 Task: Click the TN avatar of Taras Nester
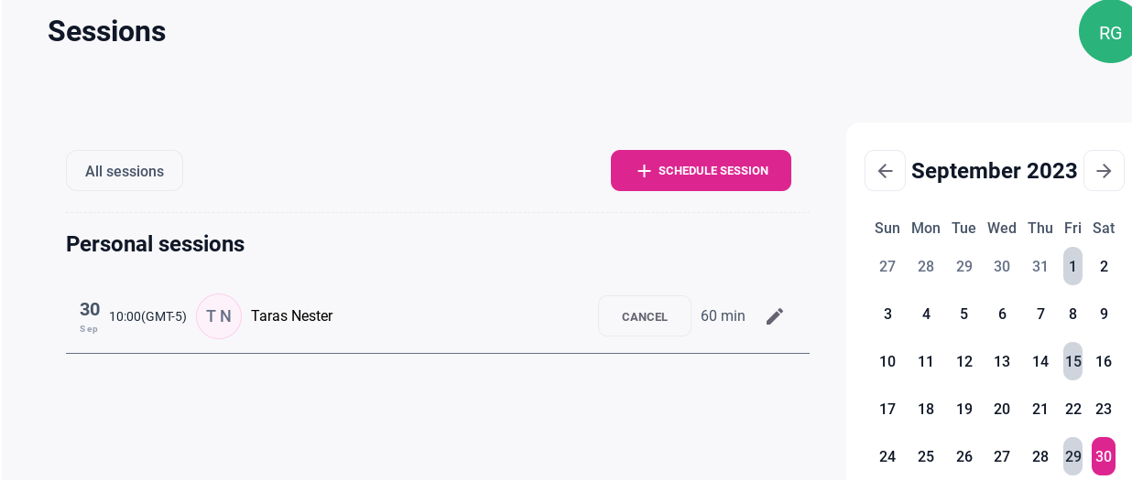click(x=219, y=316)
